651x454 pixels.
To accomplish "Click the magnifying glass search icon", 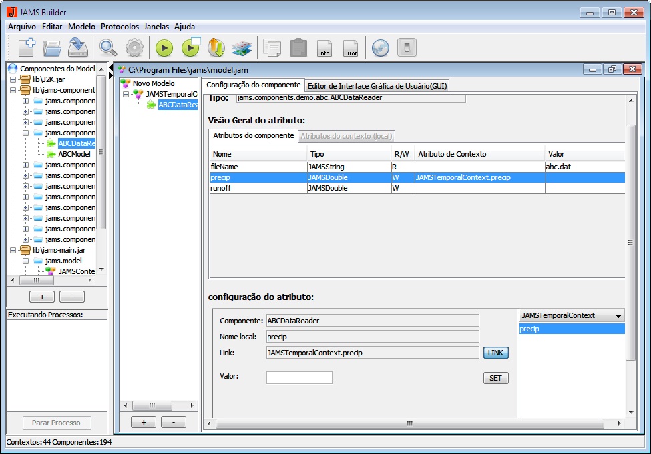I will point(107,47).
